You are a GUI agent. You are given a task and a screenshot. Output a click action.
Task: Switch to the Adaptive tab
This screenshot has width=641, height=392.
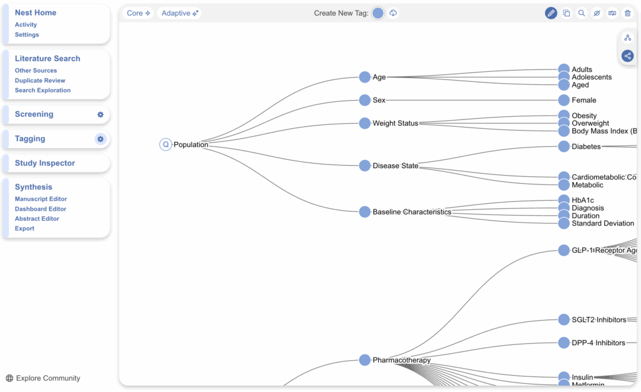pos(179,13)
